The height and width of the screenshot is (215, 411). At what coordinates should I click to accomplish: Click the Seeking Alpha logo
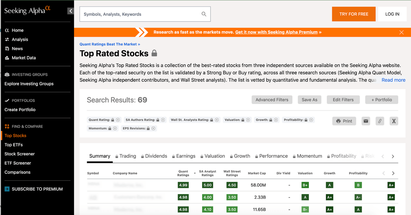point(27,11)
